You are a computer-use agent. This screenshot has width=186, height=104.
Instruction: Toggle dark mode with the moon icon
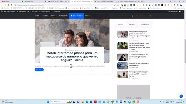click(133, 16)
